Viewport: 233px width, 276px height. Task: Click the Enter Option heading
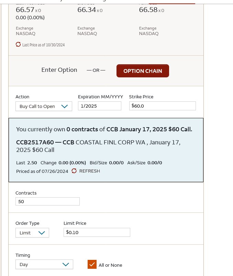coord(59,70)
